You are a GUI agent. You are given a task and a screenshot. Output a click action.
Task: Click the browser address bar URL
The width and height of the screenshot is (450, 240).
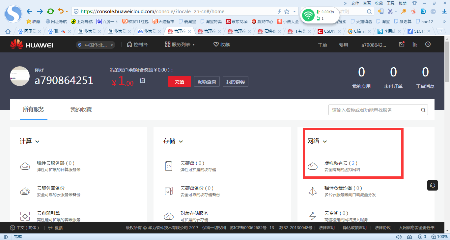(x=153, y=12)
